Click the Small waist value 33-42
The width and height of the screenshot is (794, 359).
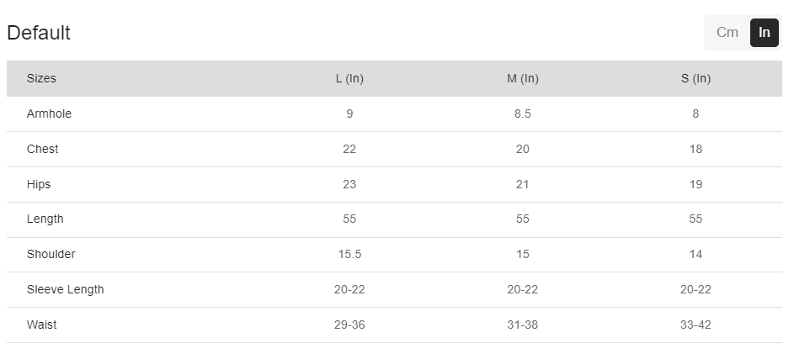pos(695,325)
